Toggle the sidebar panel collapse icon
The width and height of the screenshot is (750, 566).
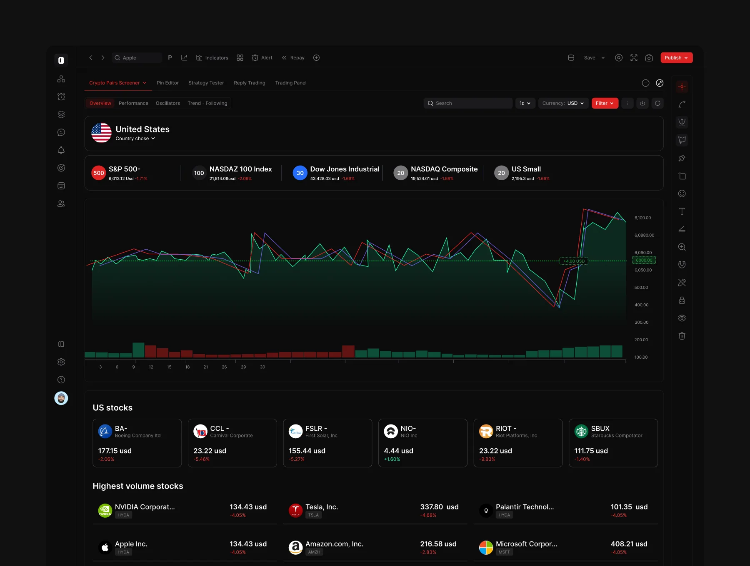point(61,344)
